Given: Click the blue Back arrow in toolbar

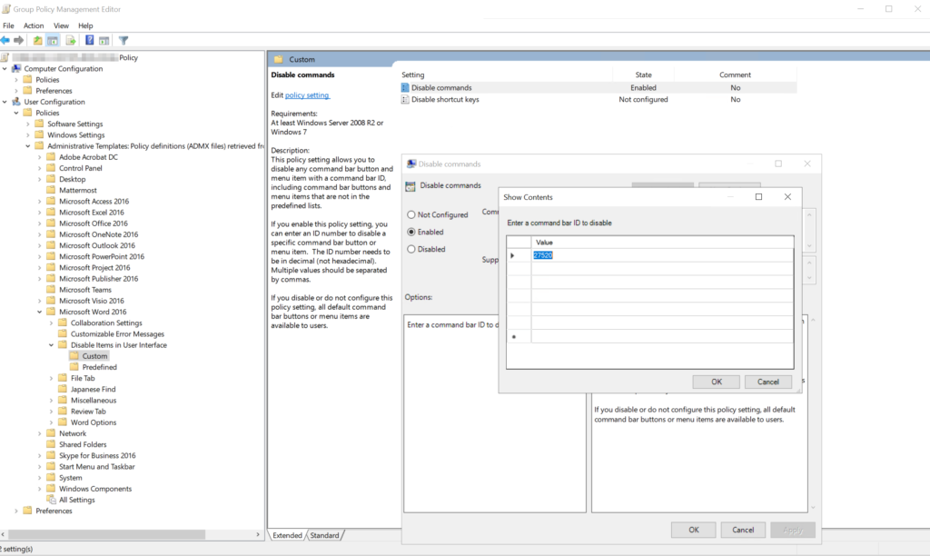Looking at the screenshot, I should (x=6, y=40).
